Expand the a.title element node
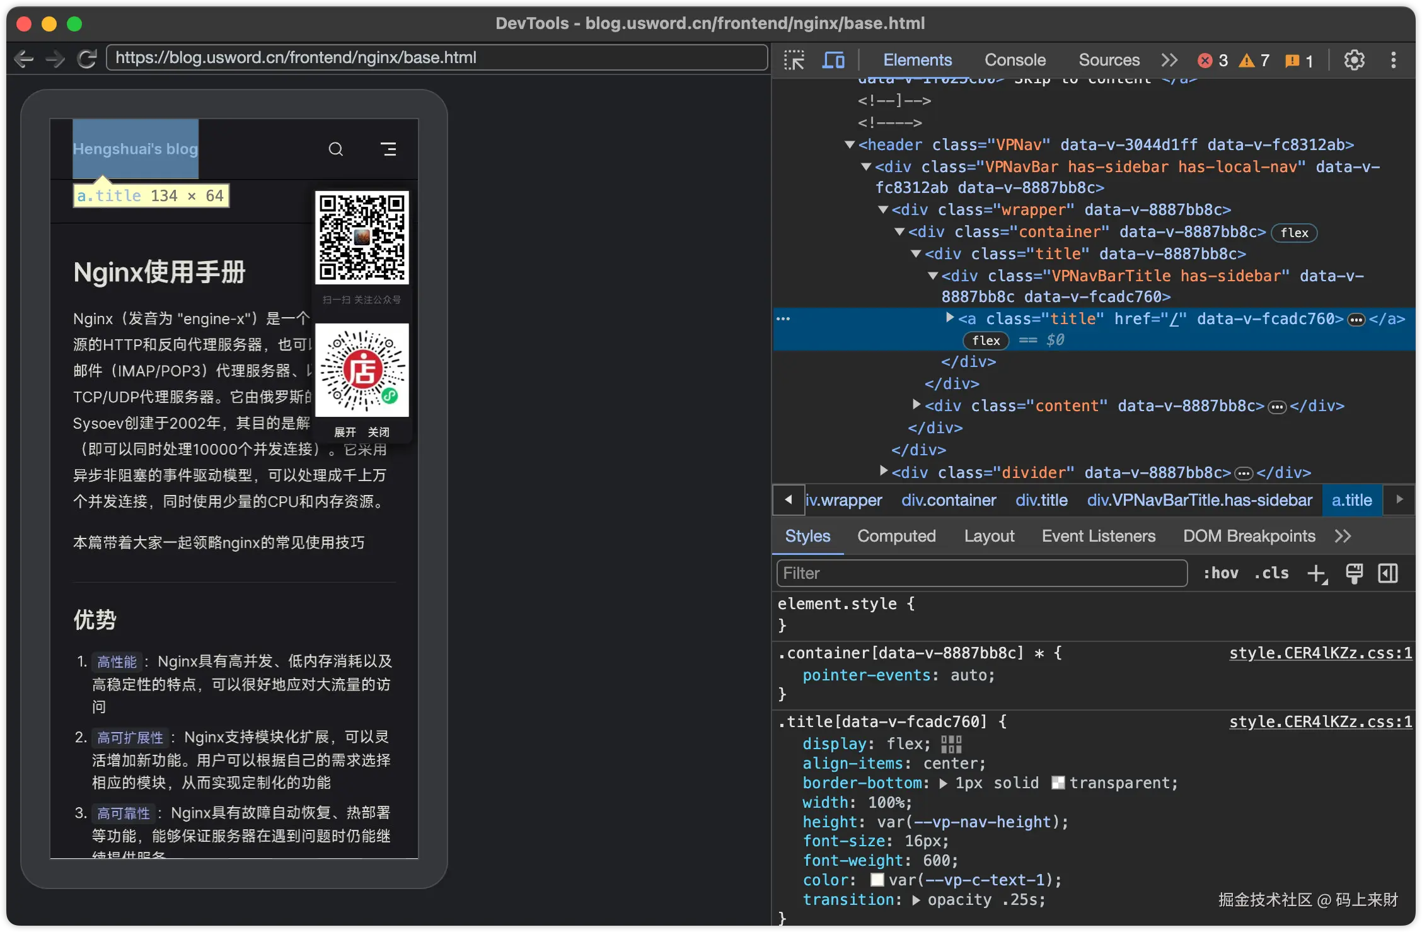This screenshot has height=932, width=1422. coord(950,318)
